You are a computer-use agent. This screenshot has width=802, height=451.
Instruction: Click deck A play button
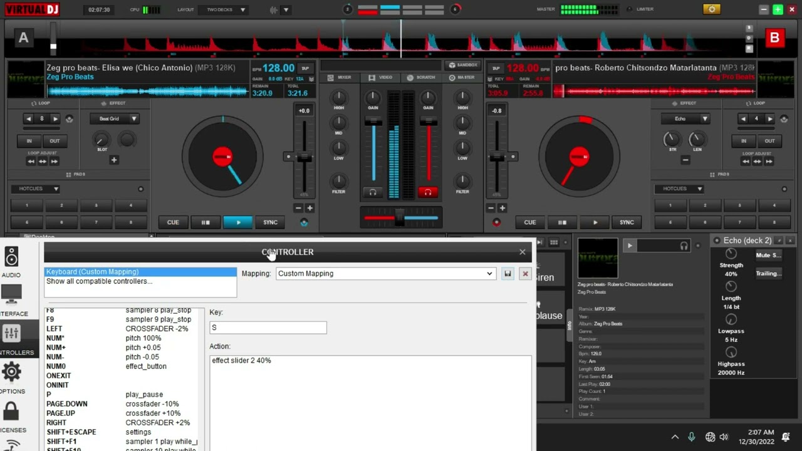[237, 222]
